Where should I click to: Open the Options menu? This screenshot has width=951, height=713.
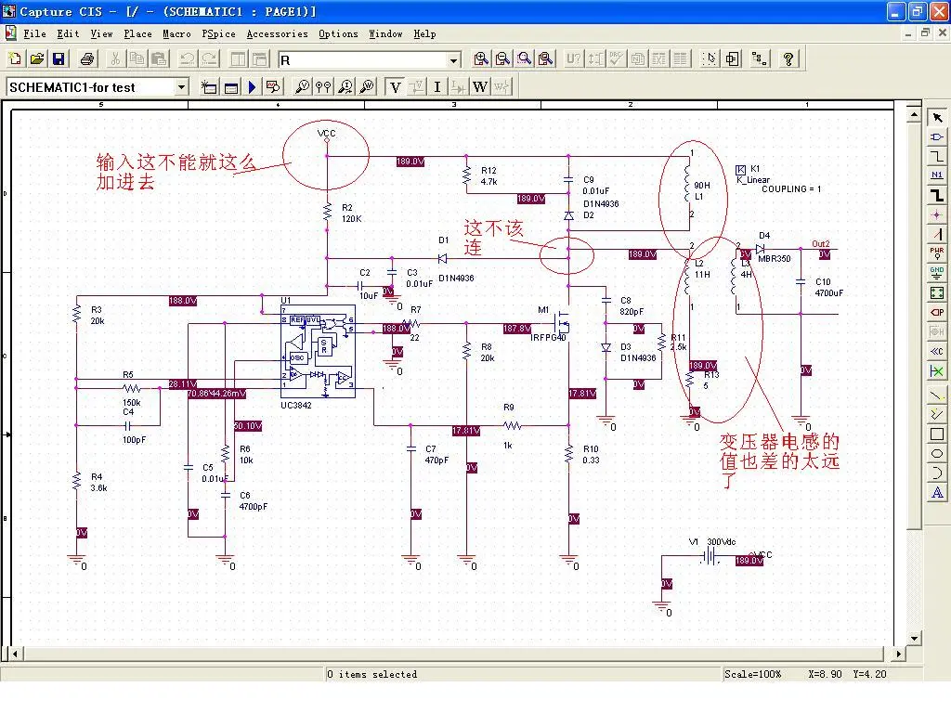click(338, 34)
